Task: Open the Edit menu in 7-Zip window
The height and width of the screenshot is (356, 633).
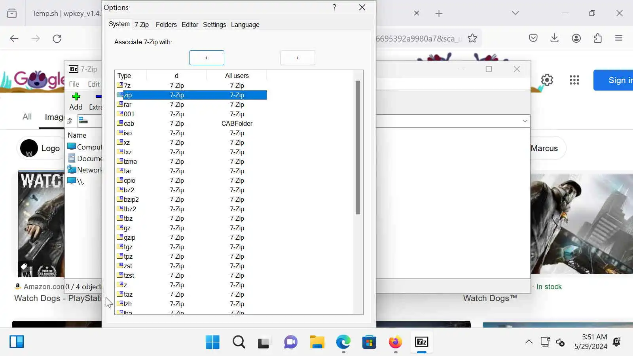Action: pyautogui.click(x=94, y=84)
